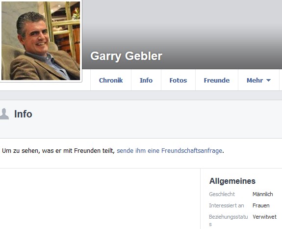Click the Beziehungsstatus label
The height and width of the screenshot is (229, 282).
(x=228, y=220)
